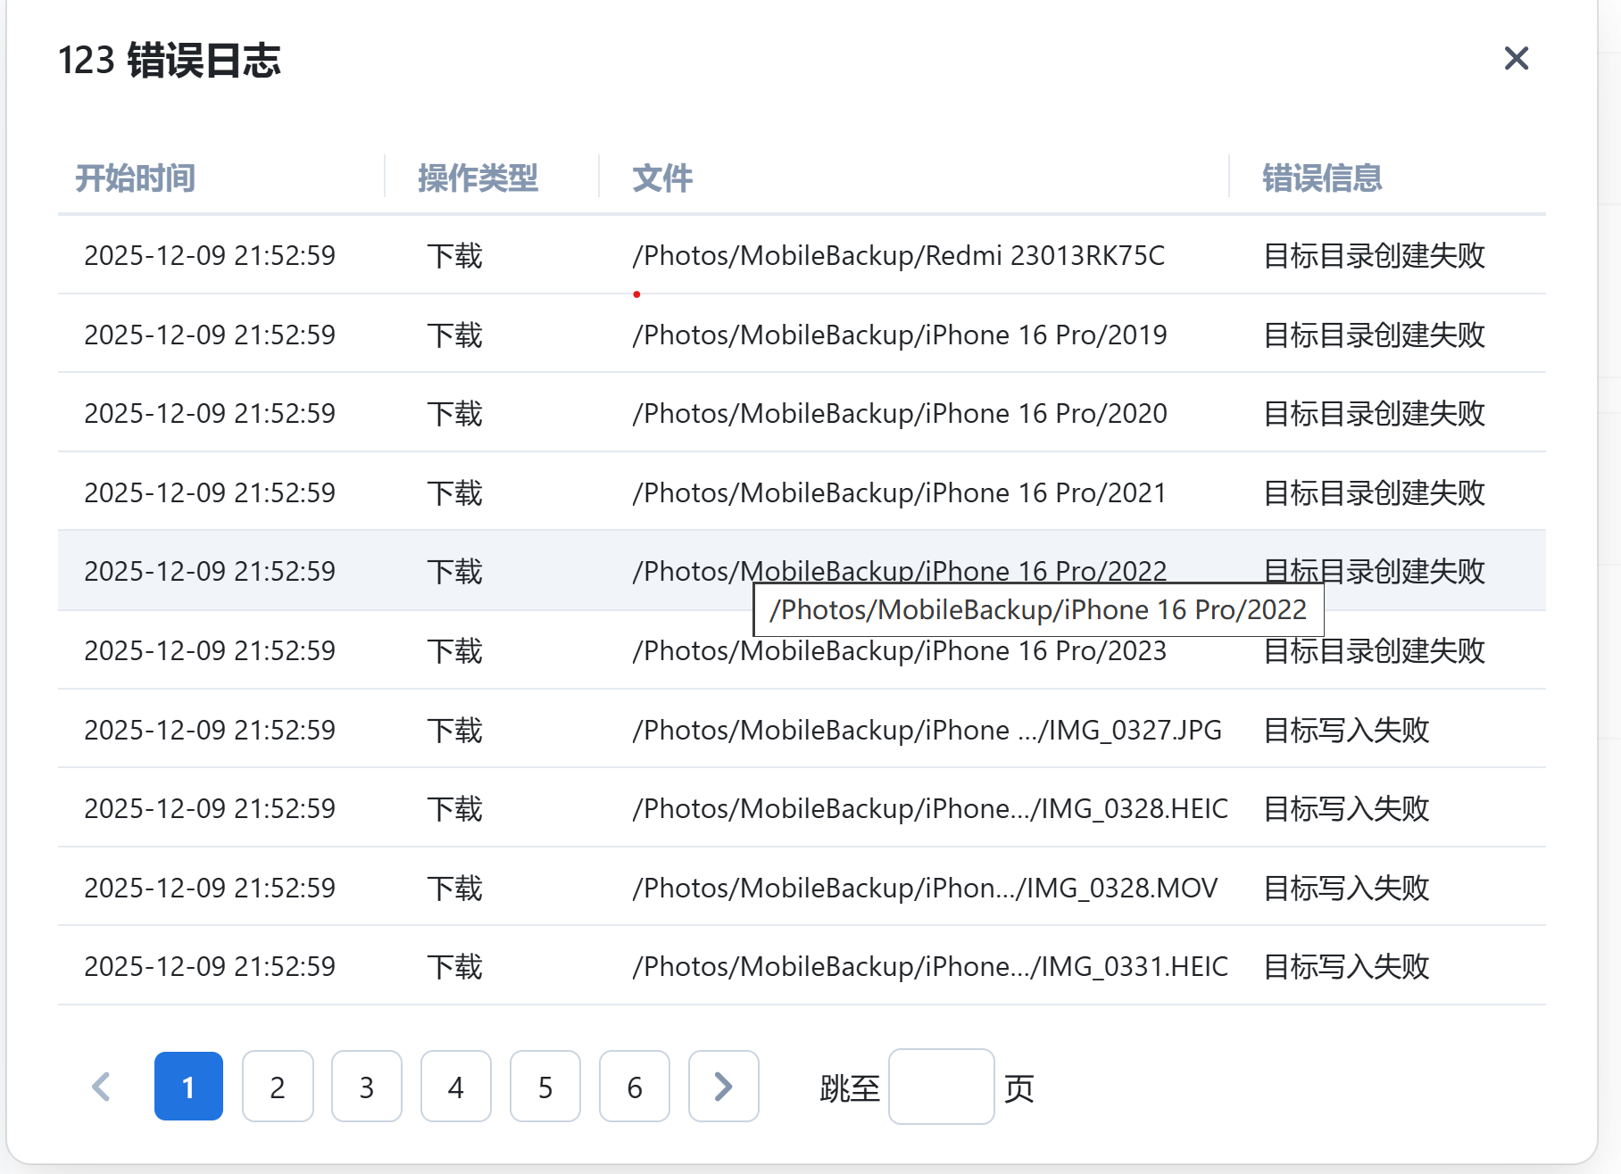Click the 文件 column header

pos(661,178)
